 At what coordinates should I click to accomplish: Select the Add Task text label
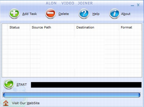30,14
